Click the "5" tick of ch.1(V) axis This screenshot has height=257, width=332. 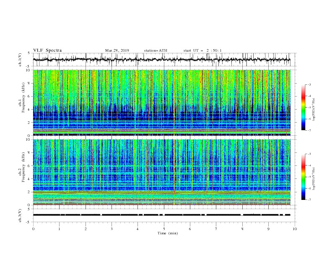coord(29,53)
